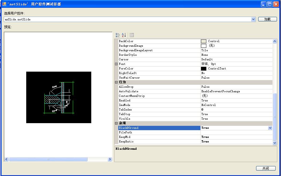This screenshot has width=281, height=176.
Task: Select the ImeMode property row
Action: (x=195, y=105)
